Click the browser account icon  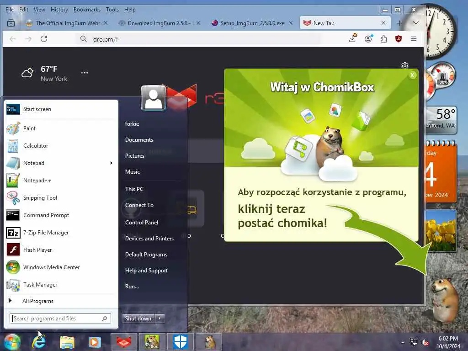(x=368, y=39)
